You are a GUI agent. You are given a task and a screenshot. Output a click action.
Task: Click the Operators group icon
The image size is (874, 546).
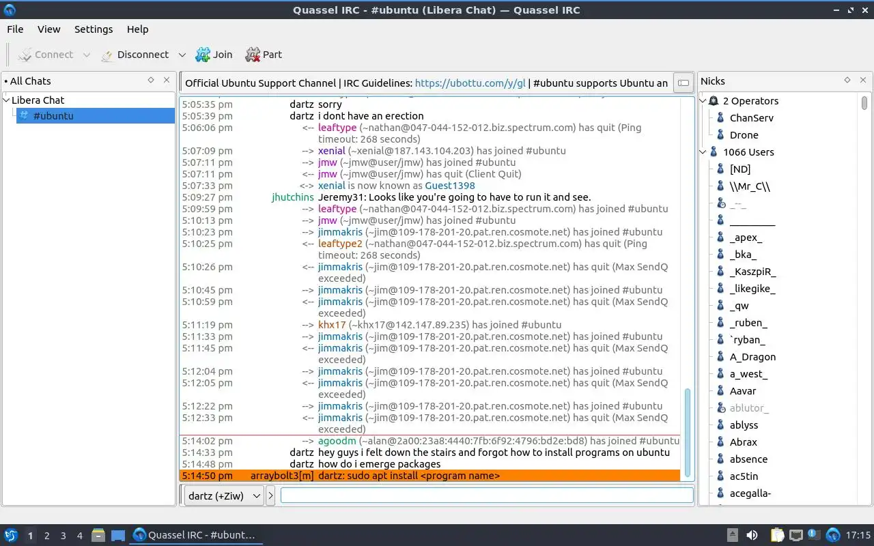[714, 101]
